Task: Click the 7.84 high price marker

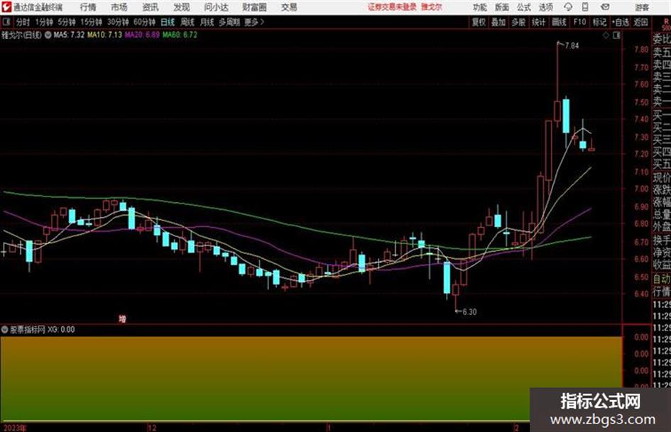Action: pyautogui.click(x=572, y=46)
